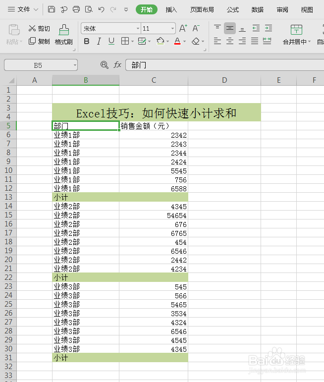The height and width of the screenshot is (382, 324).
Task: Switch to the 页面布局 tab
Action: (202, 10)
